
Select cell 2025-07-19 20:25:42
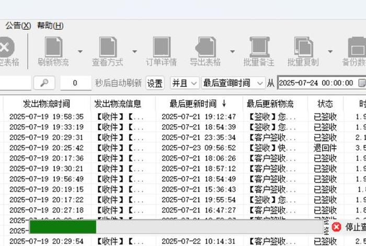47,148
